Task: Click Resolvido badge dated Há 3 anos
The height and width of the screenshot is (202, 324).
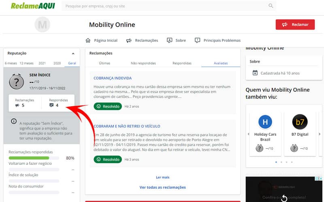Action: pyautogui.click(x=108, y=159)
